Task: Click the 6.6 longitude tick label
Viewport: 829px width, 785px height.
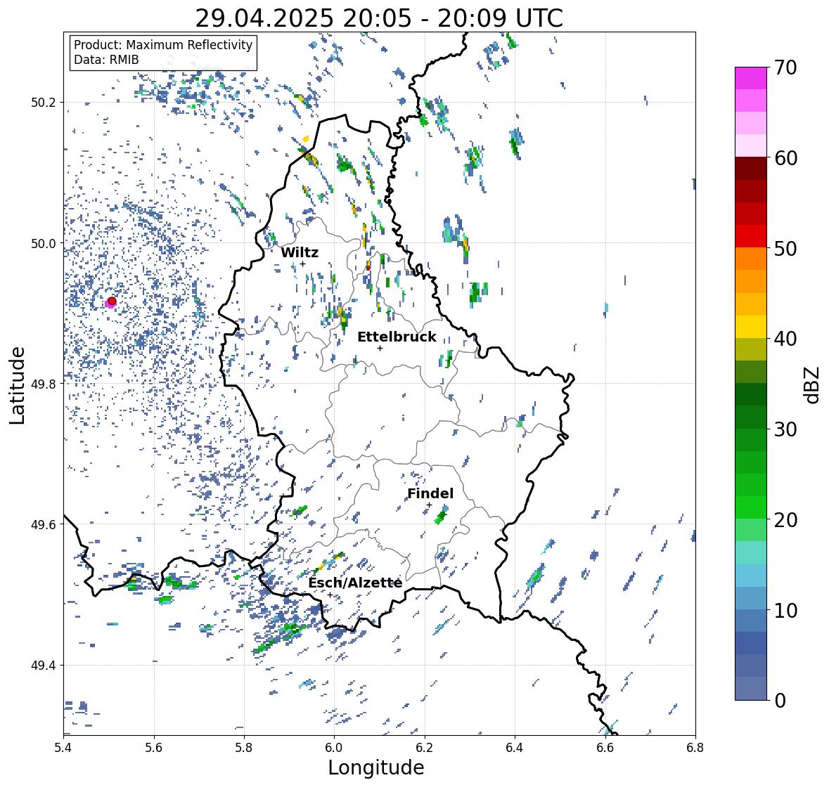Action: click(605, 748)
